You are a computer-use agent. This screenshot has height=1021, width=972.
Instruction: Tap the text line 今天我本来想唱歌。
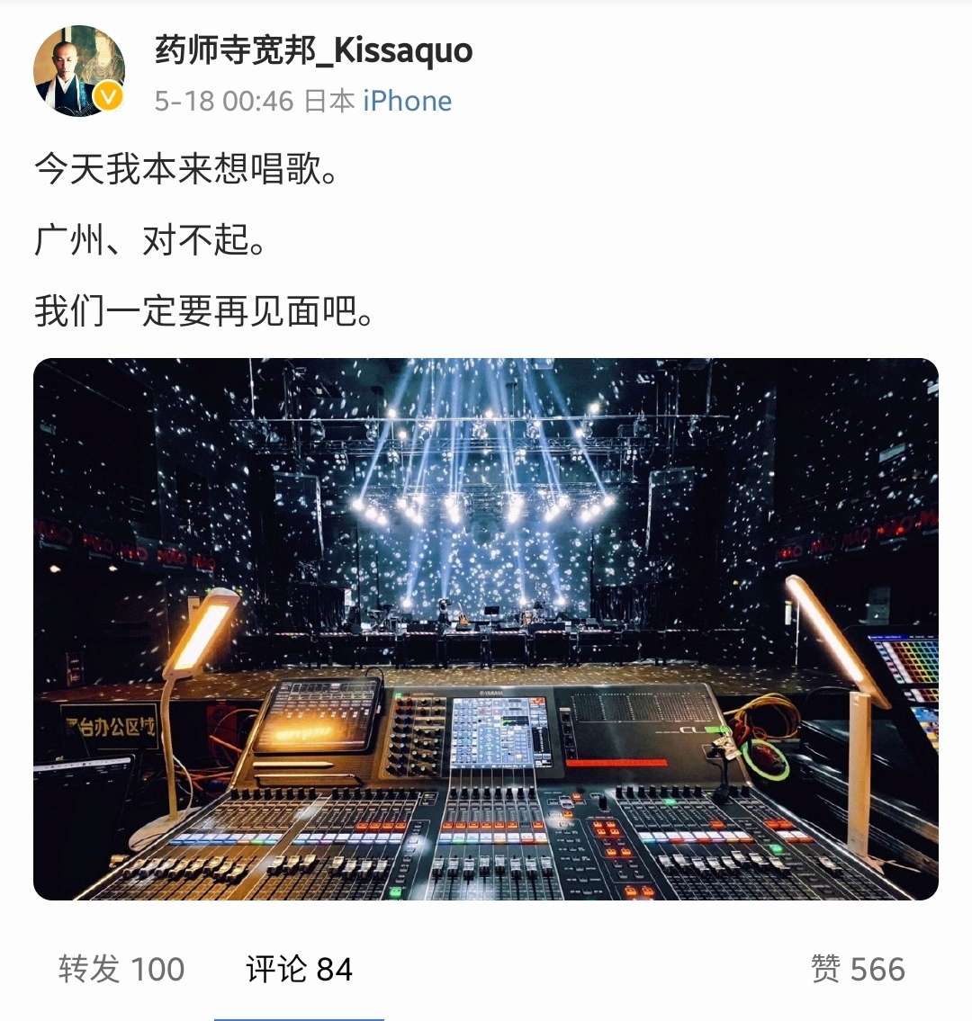pyautogui.click(x=186, y=168)
